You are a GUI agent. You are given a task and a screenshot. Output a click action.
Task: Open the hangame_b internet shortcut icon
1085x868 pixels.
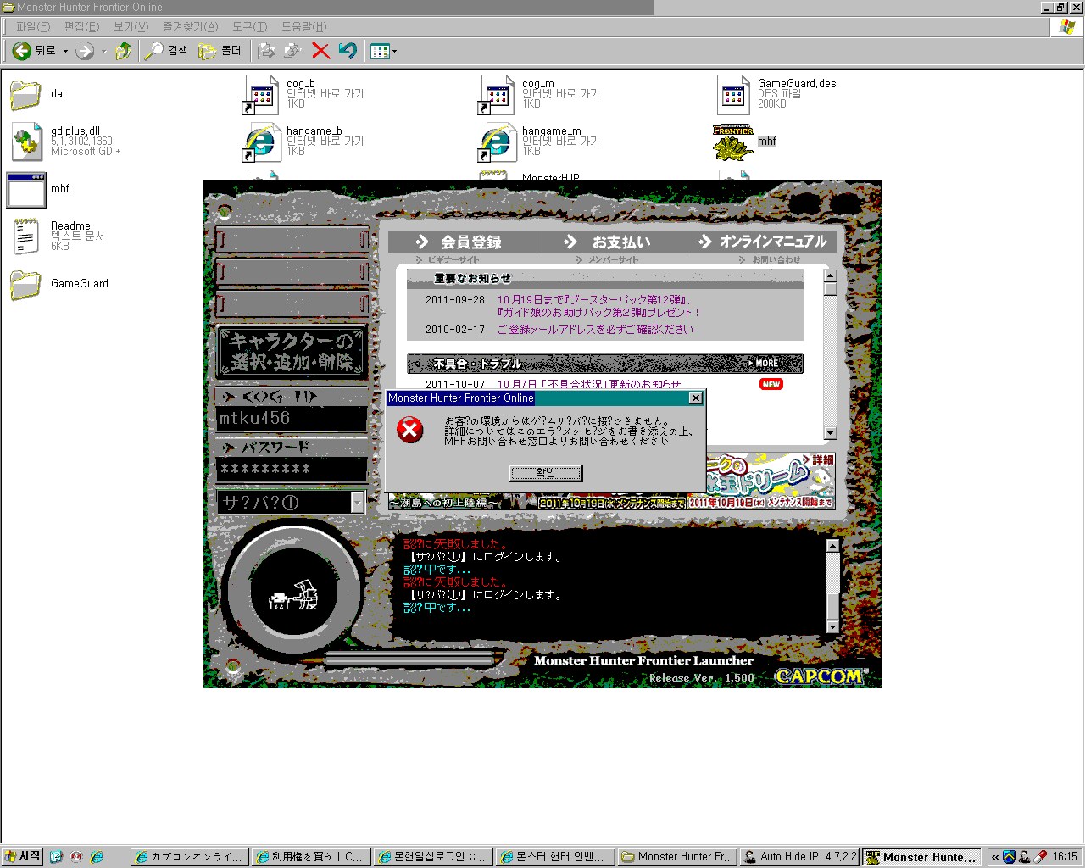click(x=262, y=142)
